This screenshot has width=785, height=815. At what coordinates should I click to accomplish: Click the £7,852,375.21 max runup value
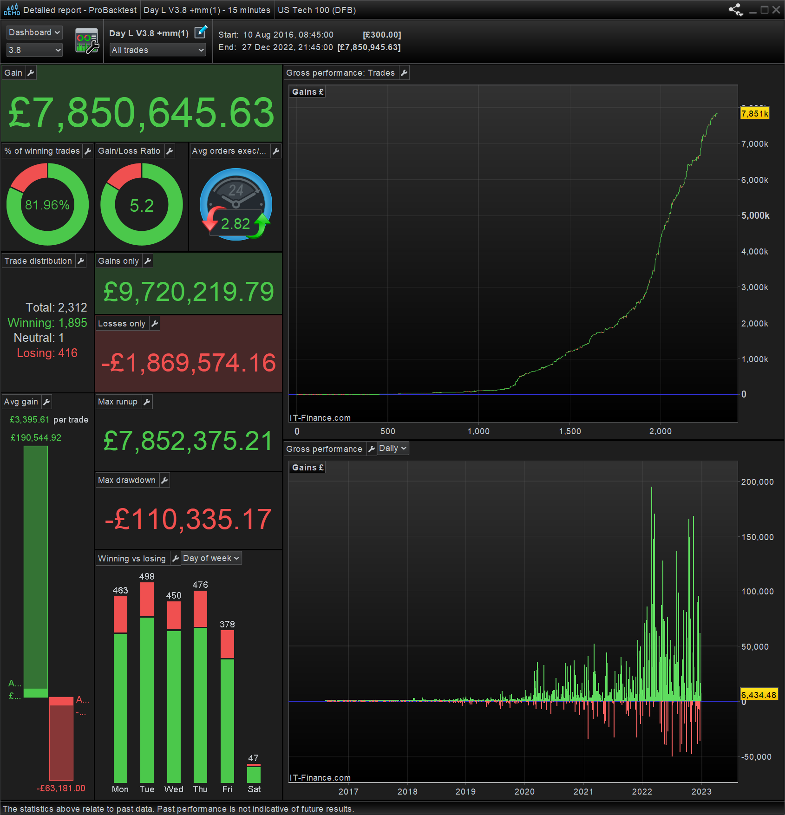tap(188, 441)
